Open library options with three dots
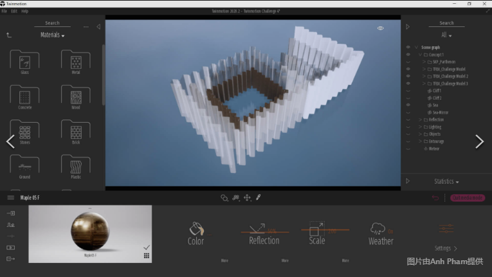Screen dimensions: 492x277 tap(86, 27)
